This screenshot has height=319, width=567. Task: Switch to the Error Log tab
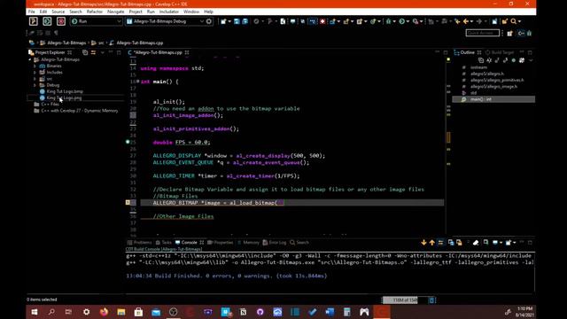click(275, 243)
